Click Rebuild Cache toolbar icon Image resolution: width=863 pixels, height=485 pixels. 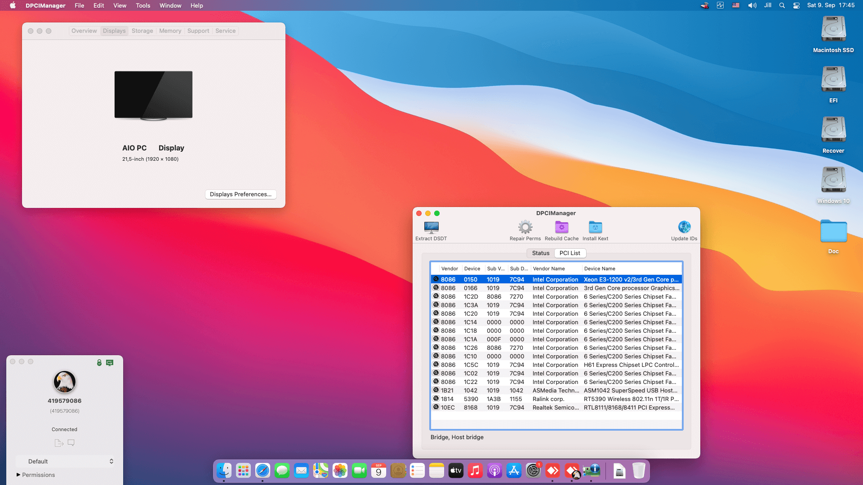561,227
